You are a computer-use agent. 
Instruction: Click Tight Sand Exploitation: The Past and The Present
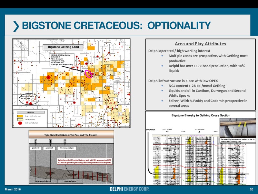click(x=71, y=135)
